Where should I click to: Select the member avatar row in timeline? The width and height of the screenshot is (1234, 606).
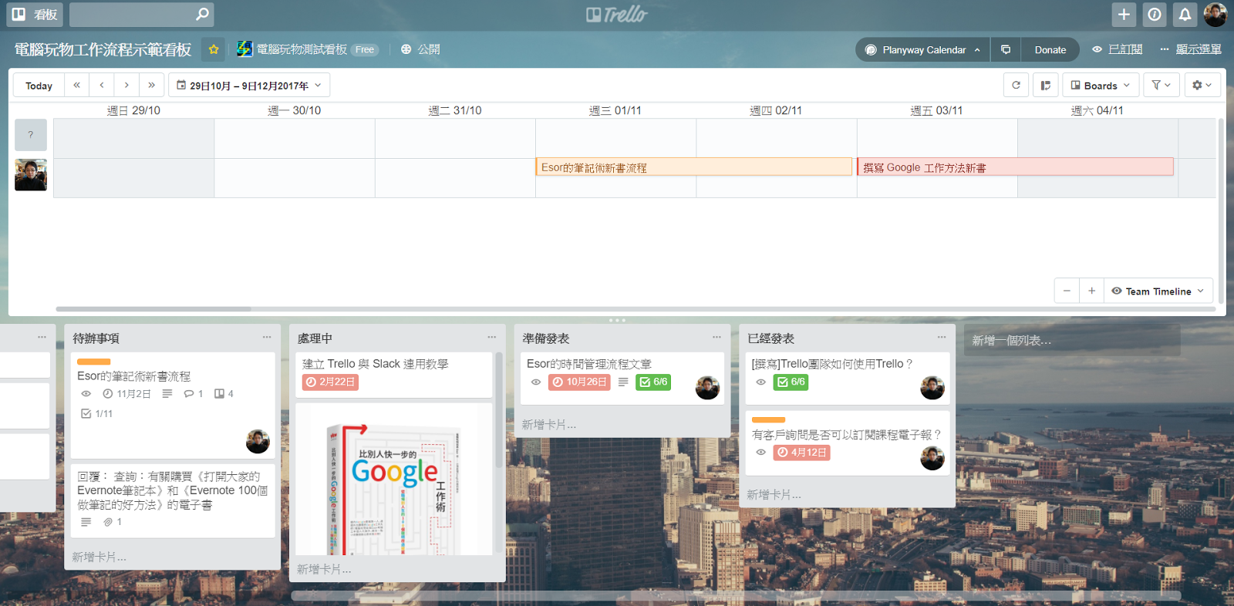pyautogui.click(x=31, y=175)
